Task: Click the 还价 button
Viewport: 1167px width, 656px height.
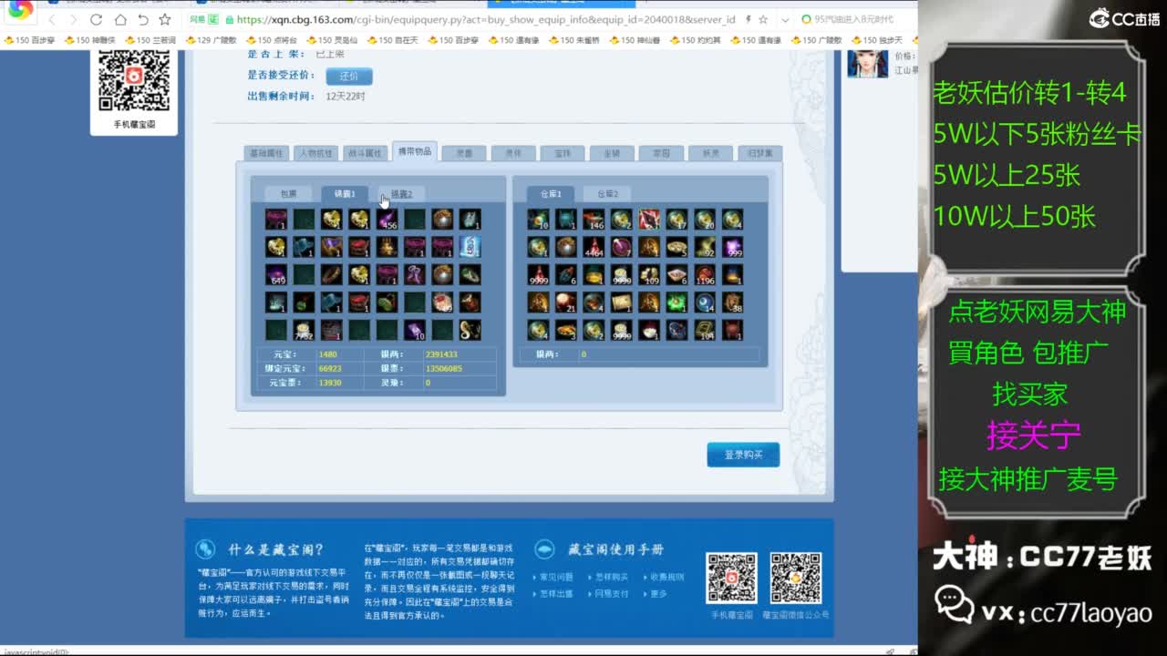Action: 349,77
